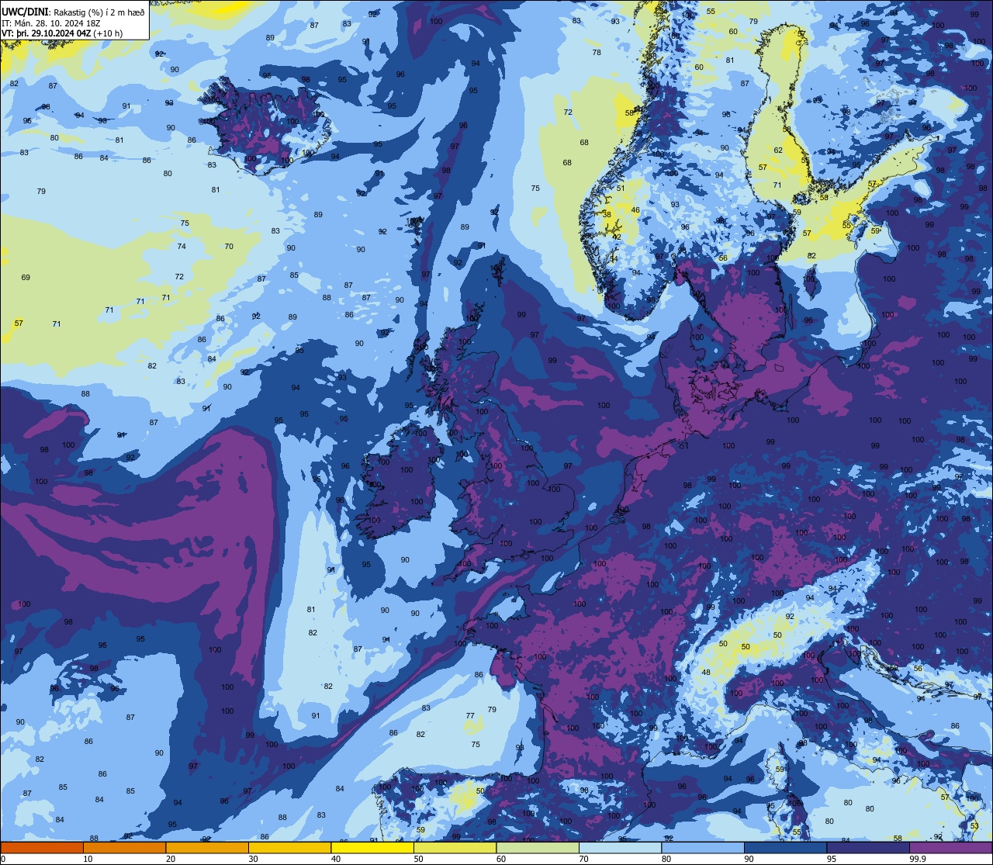Click the 'VT: Þri. 29.10.2024 04Z (+10 h)' line

tap(62, 33)
